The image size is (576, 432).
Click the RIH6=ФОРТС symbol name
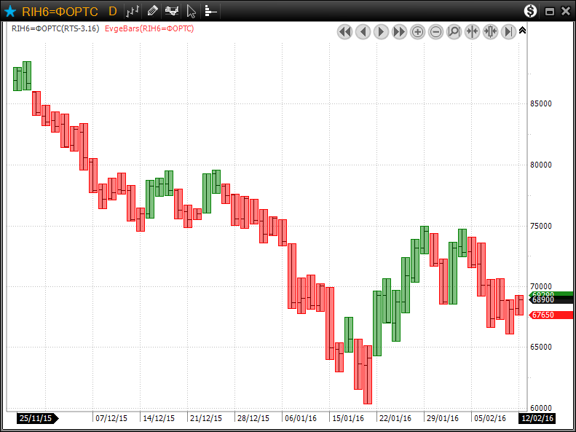[x=55, y=11]
